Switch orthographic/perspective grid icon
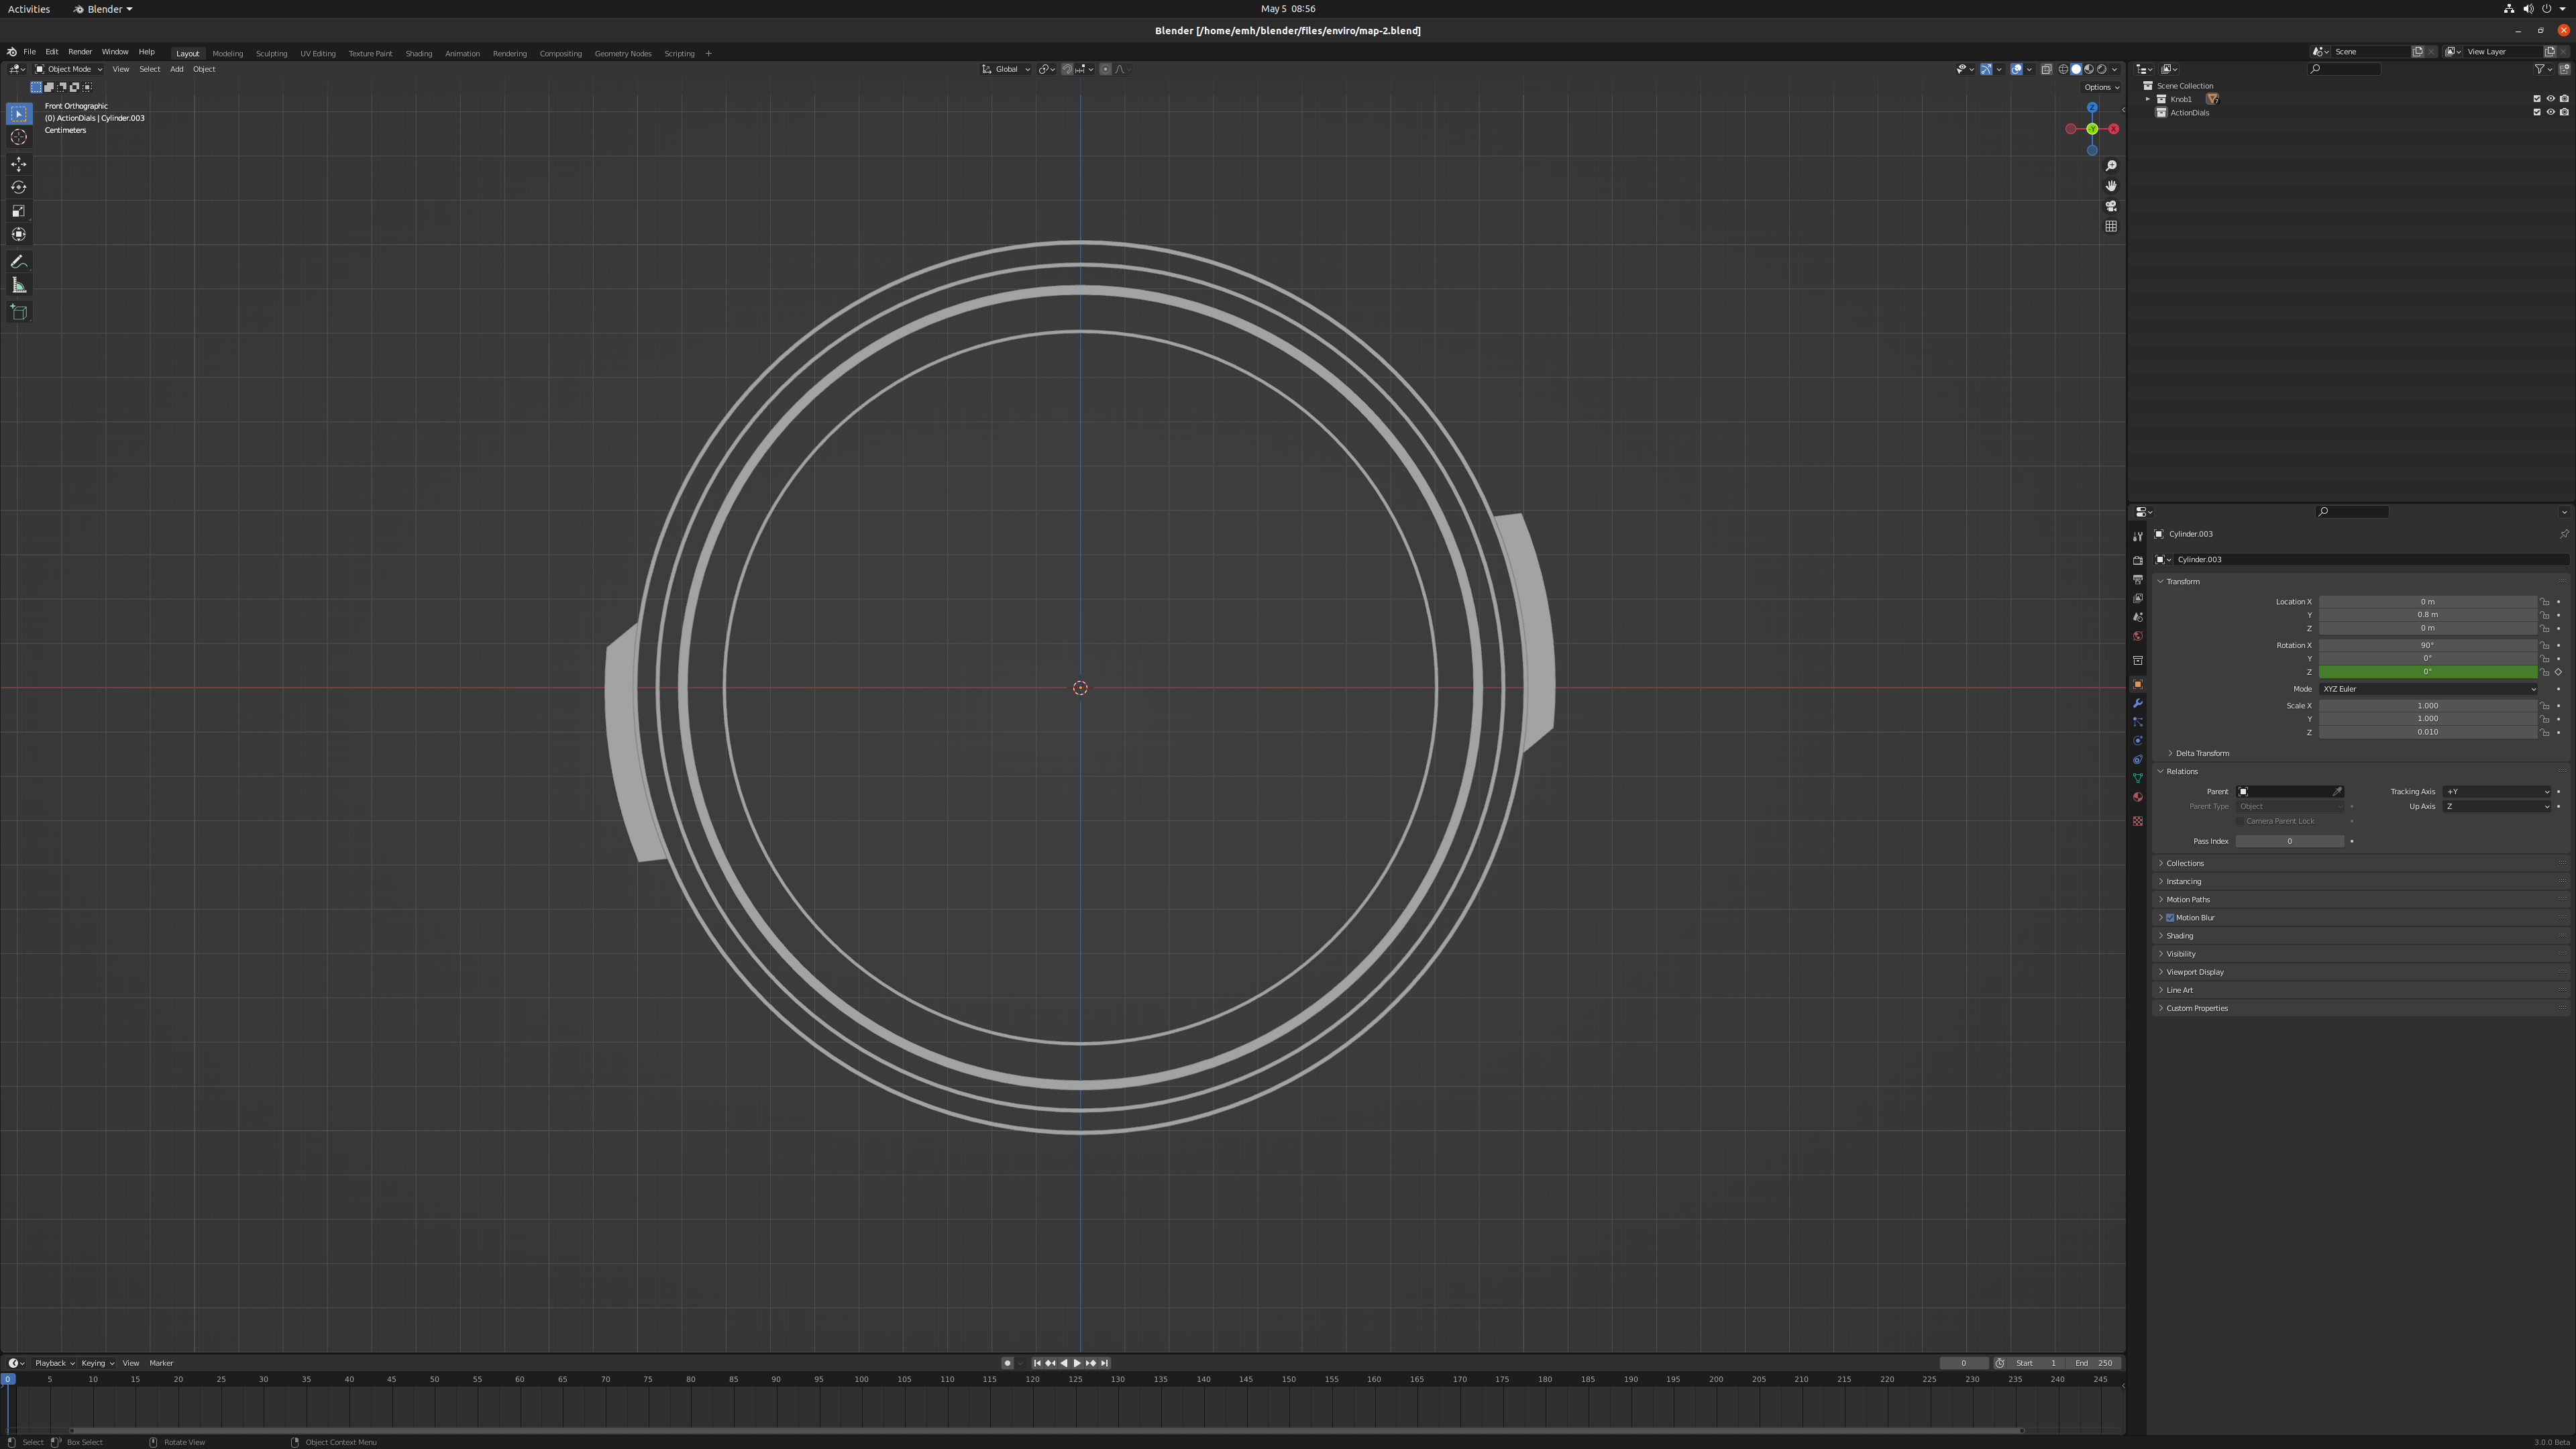2576x1449 pixels. click(2111, 226)
